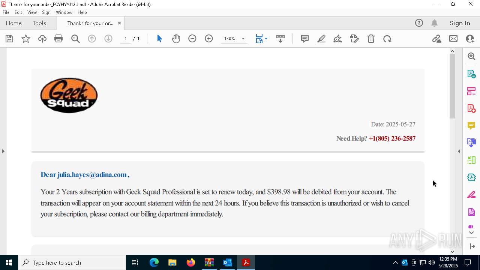Click the current page number field
This screenshot has width=480, height=270.
(126, 39)
